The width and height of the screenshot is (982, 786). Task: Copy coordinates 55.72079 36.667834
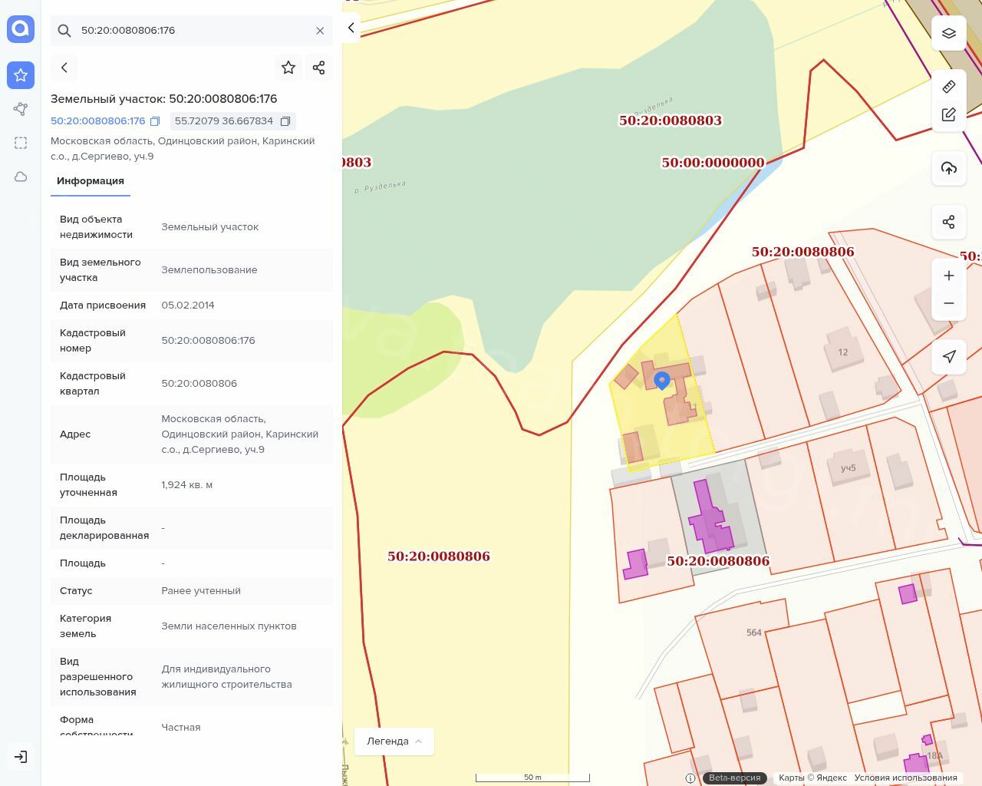[x=285, y=121]
